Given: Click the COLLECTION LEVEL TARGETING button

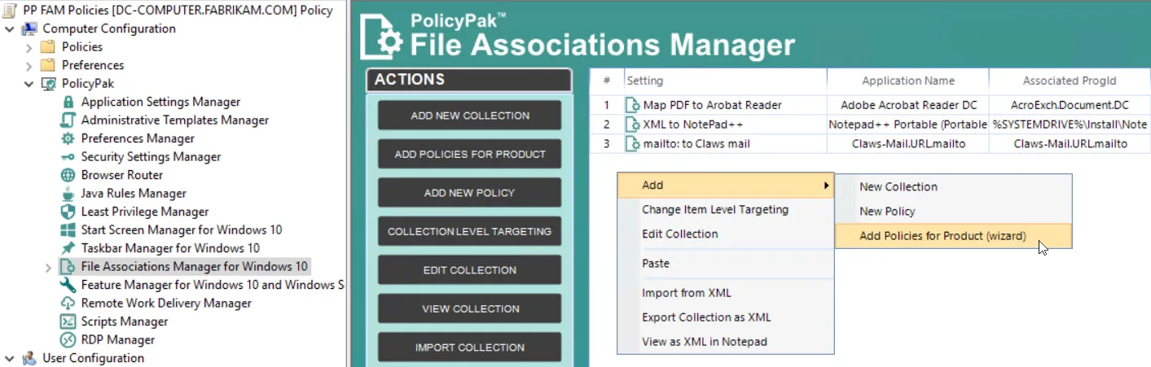Looking at the screenshot, I should [x=470, y=231].
